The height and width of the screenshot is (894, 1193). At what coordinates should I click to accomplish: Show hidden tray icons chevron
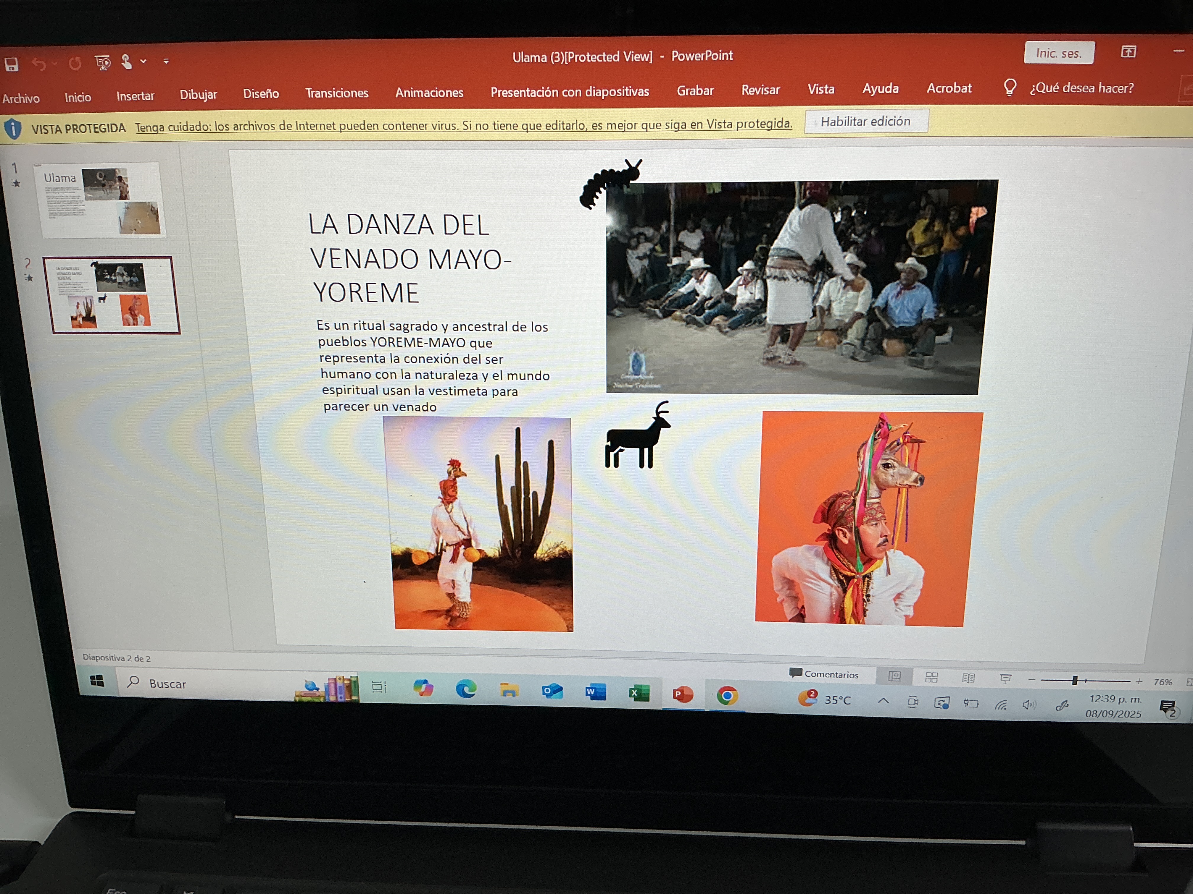point(884,701)
